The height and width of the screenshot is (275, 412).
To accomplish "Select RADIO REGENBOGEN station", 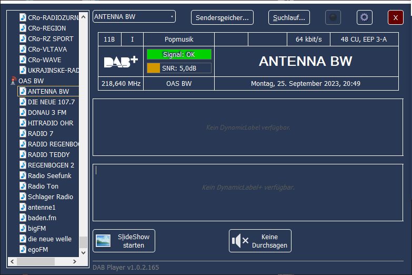I will pyautogui.click(x=53, y=144).
